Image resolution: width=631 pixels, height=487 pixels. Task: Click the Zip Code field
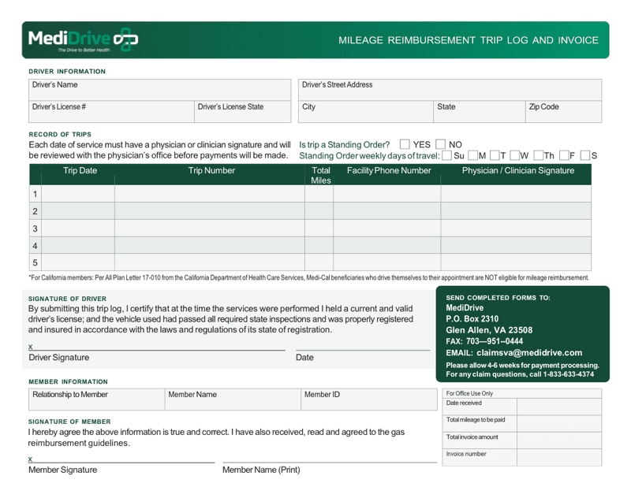562,111
